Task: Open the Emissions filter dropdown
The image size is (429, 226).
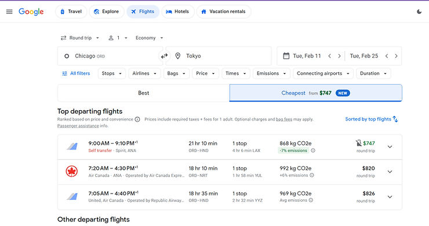Action: pyautogui.click(x=271, y=74)
